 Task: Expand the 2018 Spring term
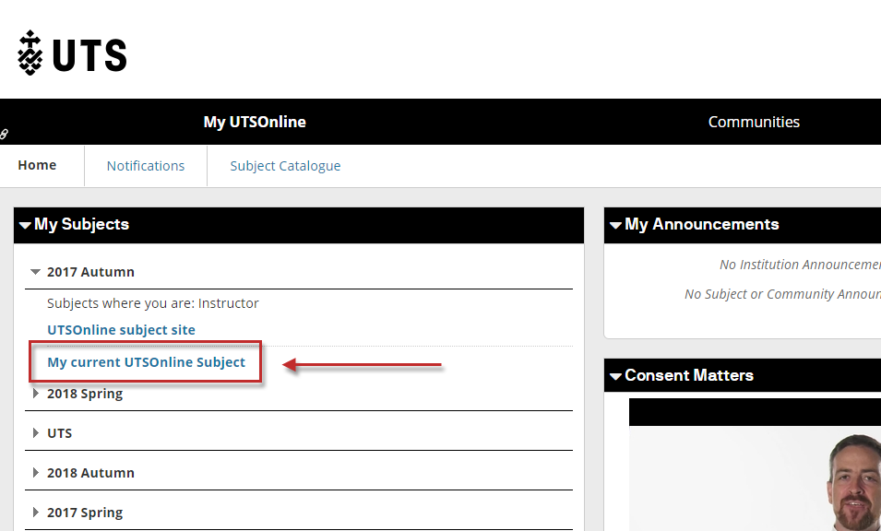(x=36, y=394)
